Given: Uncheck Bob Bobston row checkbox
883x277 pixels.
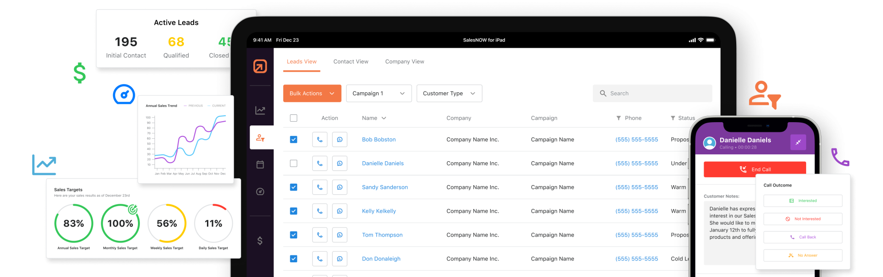Looking at the screenshot, I should pyautogui.click(x=293, y=139).
